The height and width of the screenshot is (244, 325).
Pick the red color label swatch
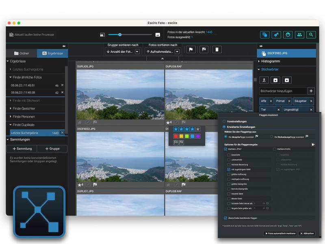pyautogui.click(x=176, y=136)
